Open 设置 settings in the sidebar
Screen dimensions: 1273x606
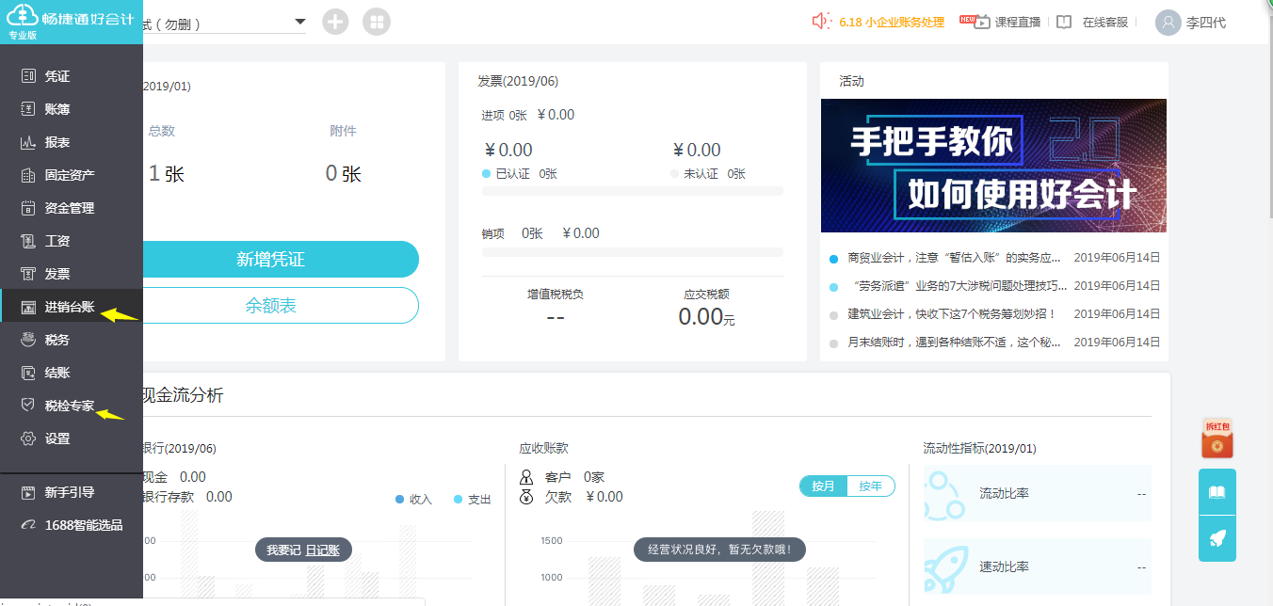click(57, 439)
